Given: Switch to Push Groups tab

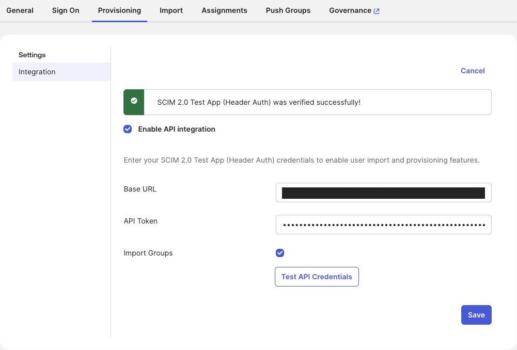Looking at the screenshot, I should pos(288,10).
